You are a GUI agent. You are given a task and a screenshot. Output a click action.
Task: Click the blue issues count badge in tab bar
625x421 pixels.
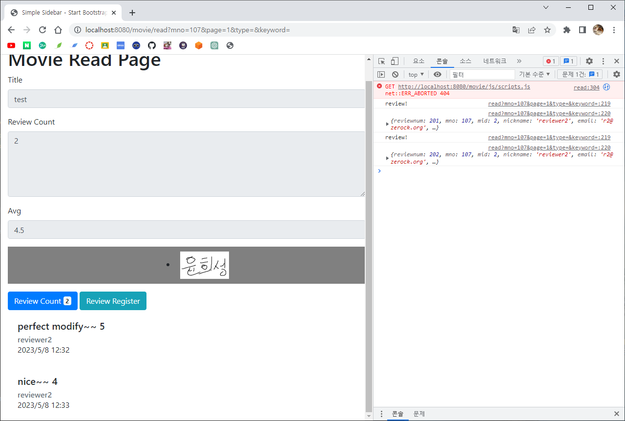[x=569, y=61]
